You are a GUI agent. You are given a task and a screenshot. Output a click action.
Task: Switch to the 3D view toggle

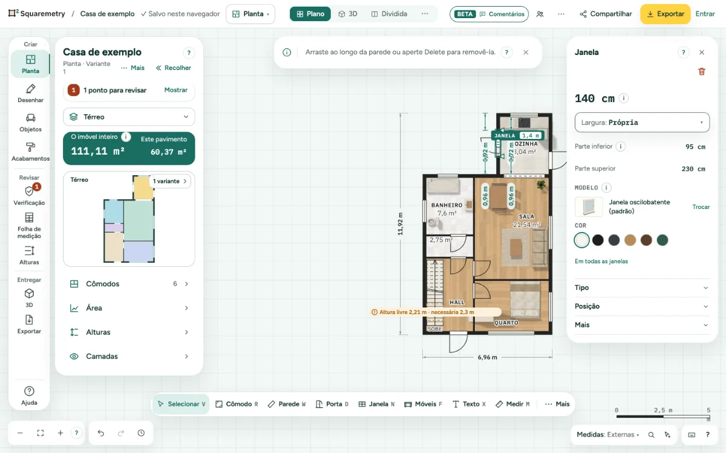(348, 14)
